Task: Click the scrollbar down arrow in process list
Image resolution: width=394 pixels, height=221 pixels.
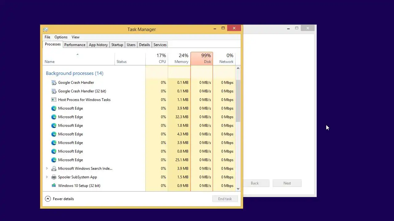Action: [238, 188]
